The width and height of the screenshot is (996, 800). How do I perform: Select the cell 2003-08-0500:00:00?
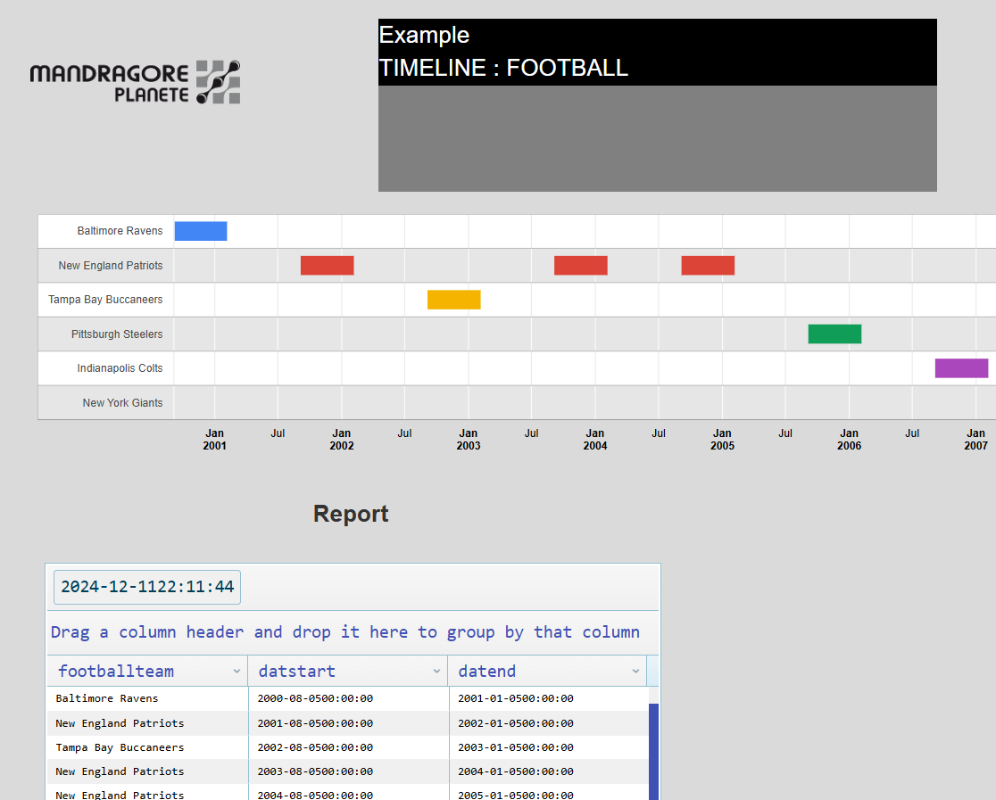pos(348,771)
